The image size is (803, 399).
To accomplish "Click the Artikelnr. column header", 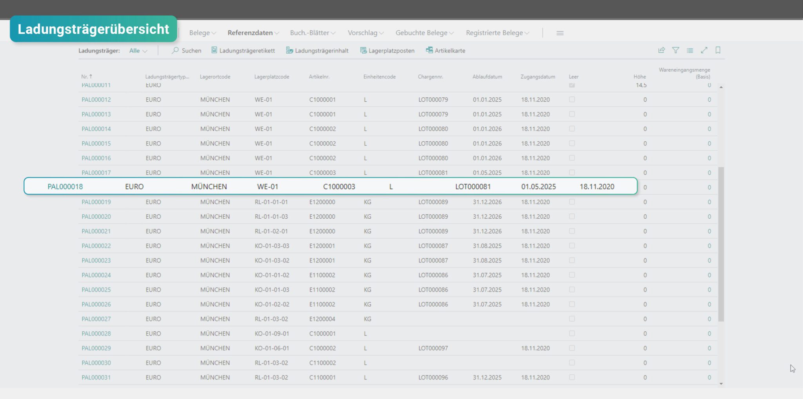I will coord(319,77).
